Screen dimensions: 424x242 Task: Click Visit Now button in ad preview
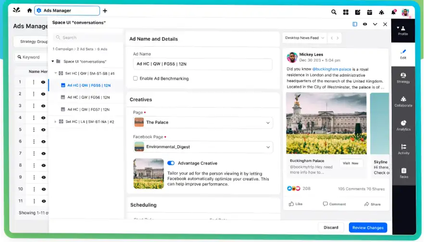coord(351,163)
